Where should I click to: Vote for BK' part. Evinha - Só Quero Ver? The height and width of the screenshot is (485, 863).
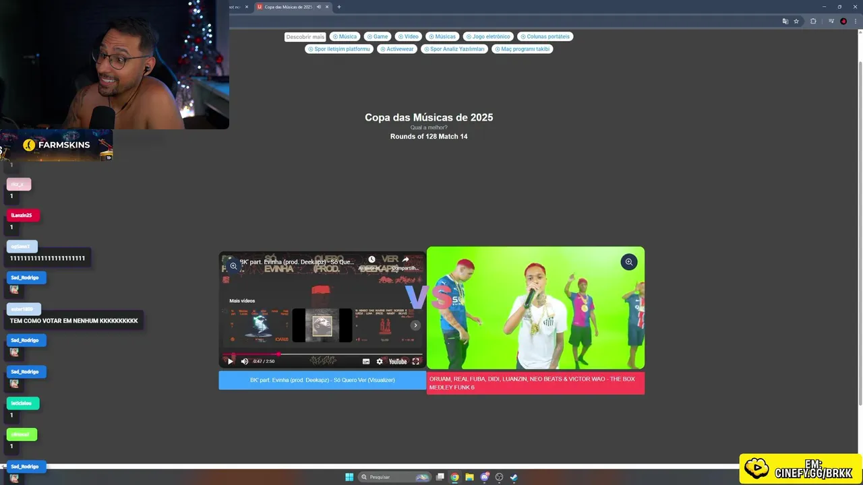pos(322,380)
